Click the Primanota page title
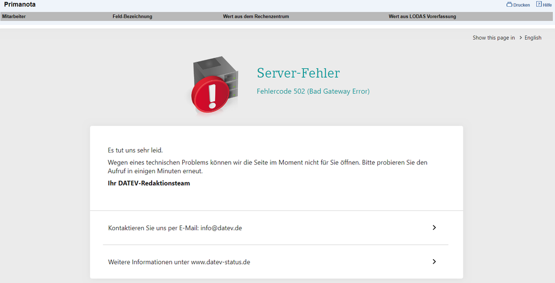Image resolution: width=555 pixels, height=283 pixels. pyautogui.click(x=20, y=4)
